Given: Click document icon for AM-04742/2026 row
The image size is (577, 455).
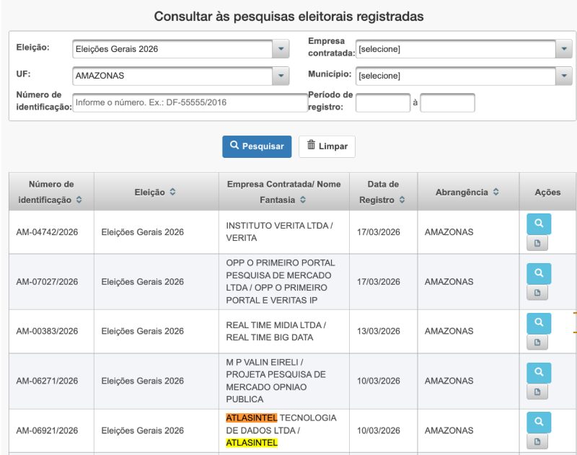Looking at the screenshot, I should click(x=537, y=244).
